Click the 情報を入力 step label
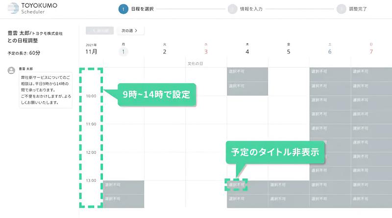The image size is (392, 218). pos(251,9)
